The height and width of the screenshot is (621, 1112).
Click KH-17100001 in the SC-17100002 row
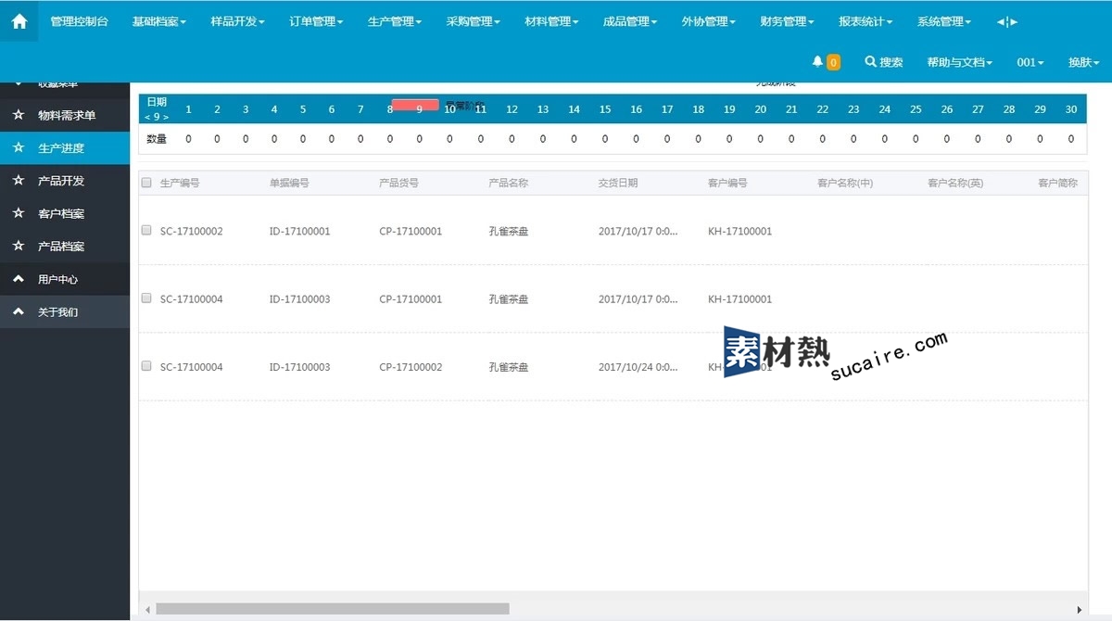(739, 231)
